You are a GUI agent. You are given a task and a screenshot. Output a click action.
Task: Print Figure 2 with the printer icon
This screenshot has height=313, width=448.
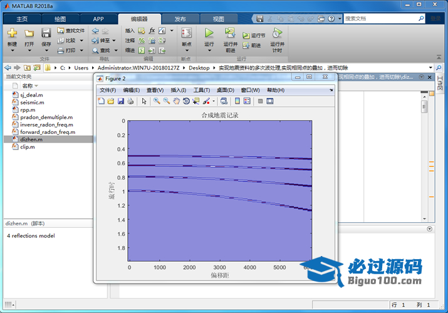coord(130,101)
